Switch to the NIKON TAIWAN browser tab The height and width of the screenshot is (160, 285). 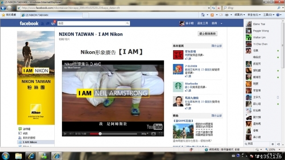coord(52,15)
